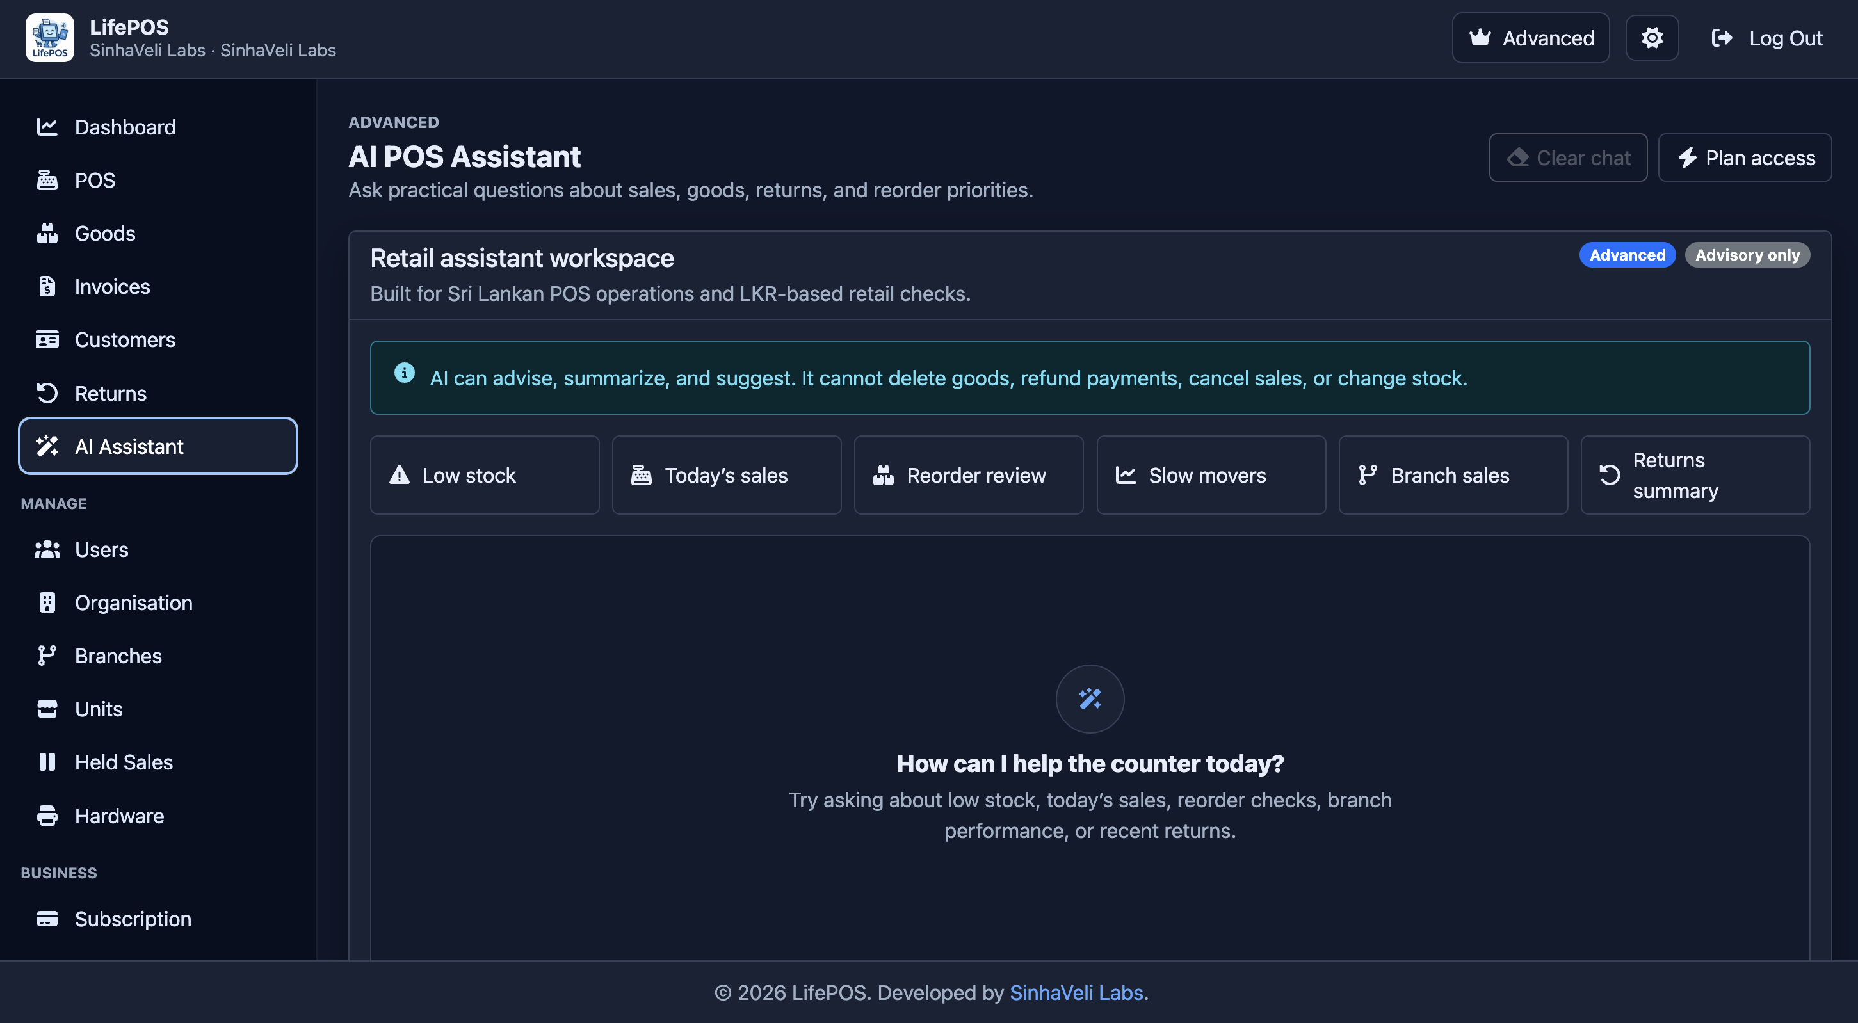Image resolution: width=1858 pixels, height=1023 pixels.
Task: Click the Invoices document icon
Action: click(x=47, y=286)
